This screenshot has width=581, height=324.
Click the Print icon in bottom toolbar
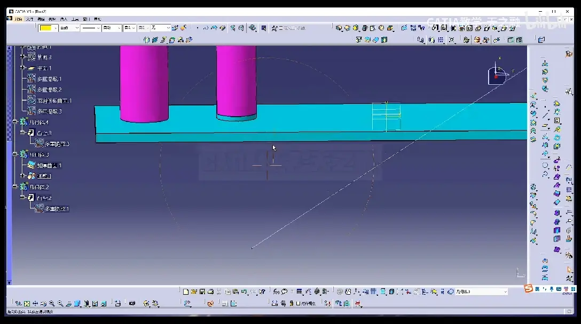coord(210,292)
